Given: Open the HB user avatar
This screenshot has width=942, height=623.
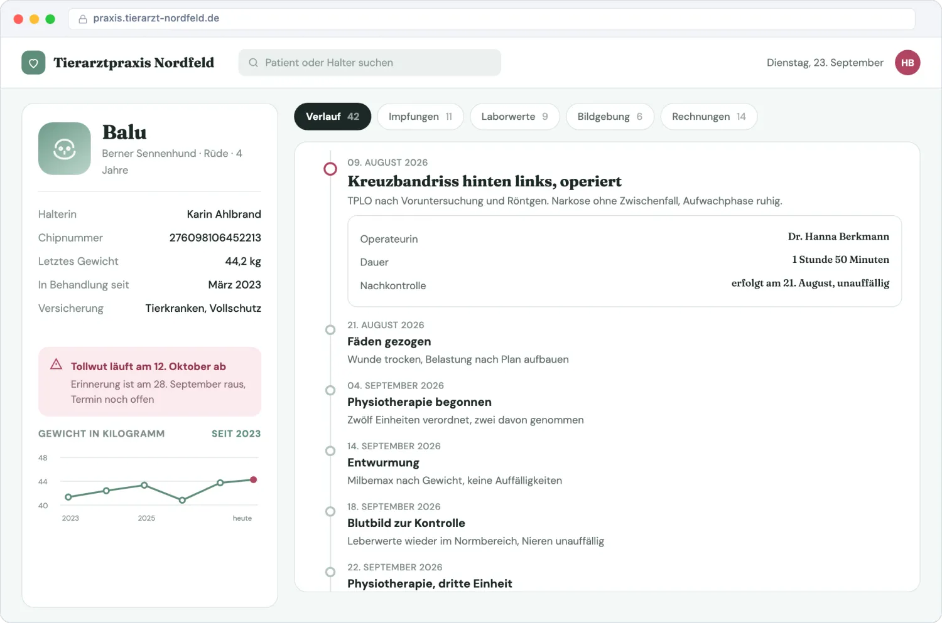Looking at the screenshot, I should click(907, 63).
